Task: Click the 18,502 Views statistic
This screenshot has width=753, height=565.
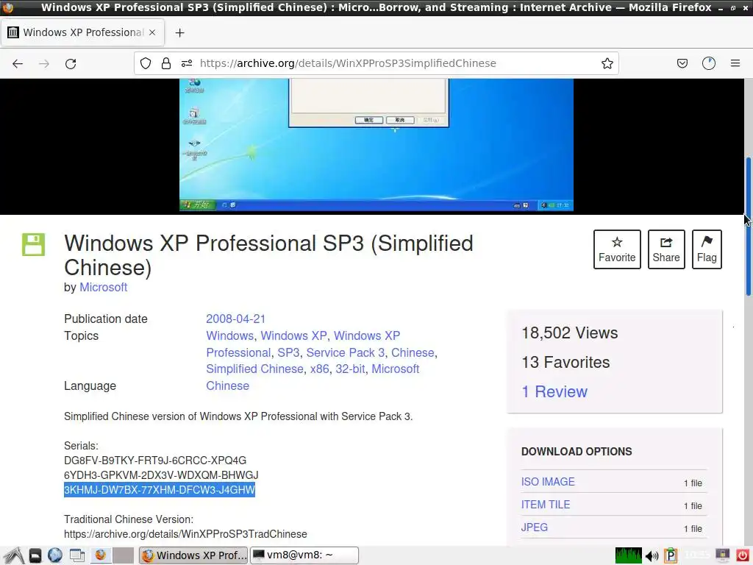Action: pyautogui.click(x=570, y=333)
